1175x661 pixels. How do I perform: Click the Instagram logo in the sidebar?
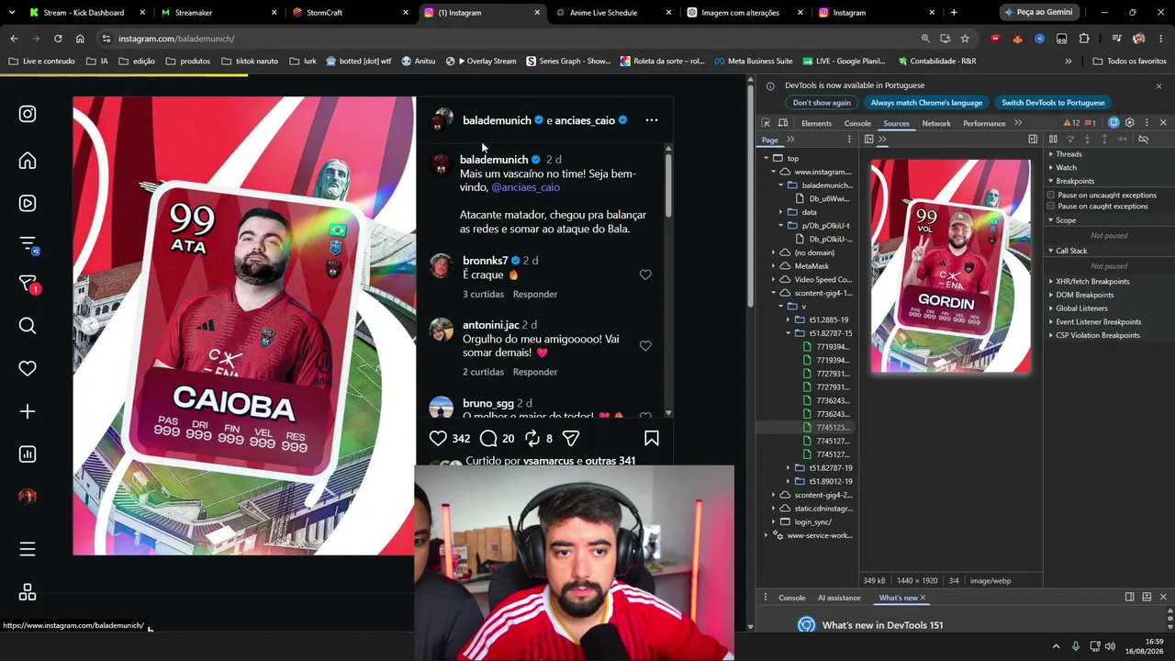coord(28,114)
